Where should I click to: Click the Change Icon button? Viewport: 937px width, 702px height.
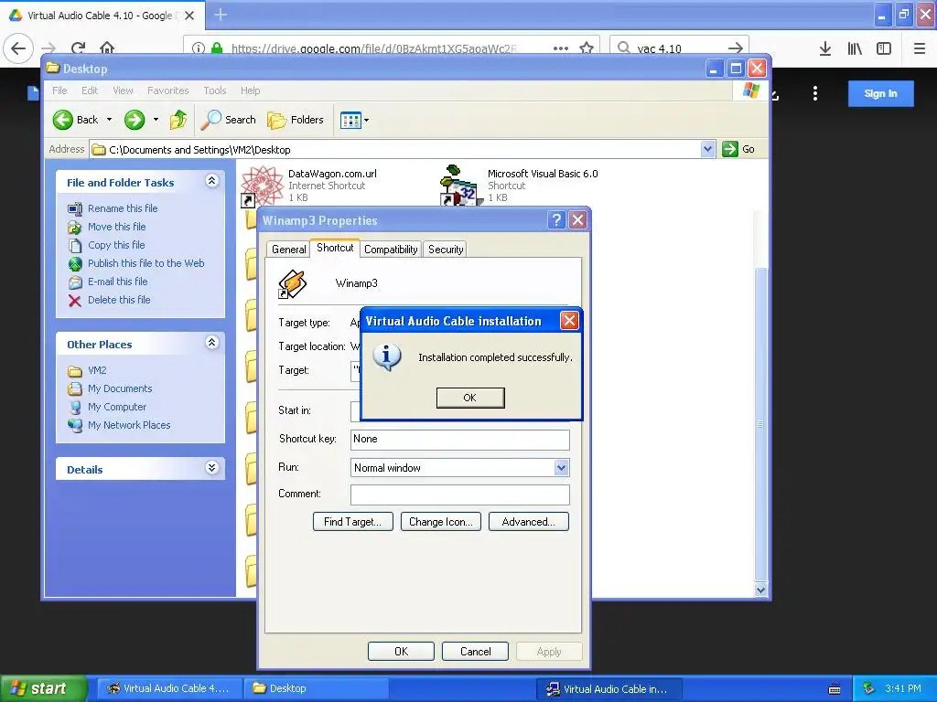click(x=441, y=522)
